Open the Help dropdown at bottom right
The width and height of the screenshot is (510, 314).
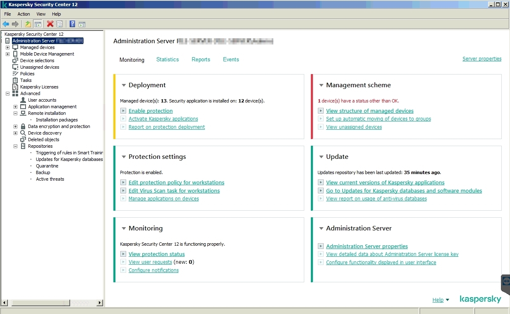click(441, 300)
